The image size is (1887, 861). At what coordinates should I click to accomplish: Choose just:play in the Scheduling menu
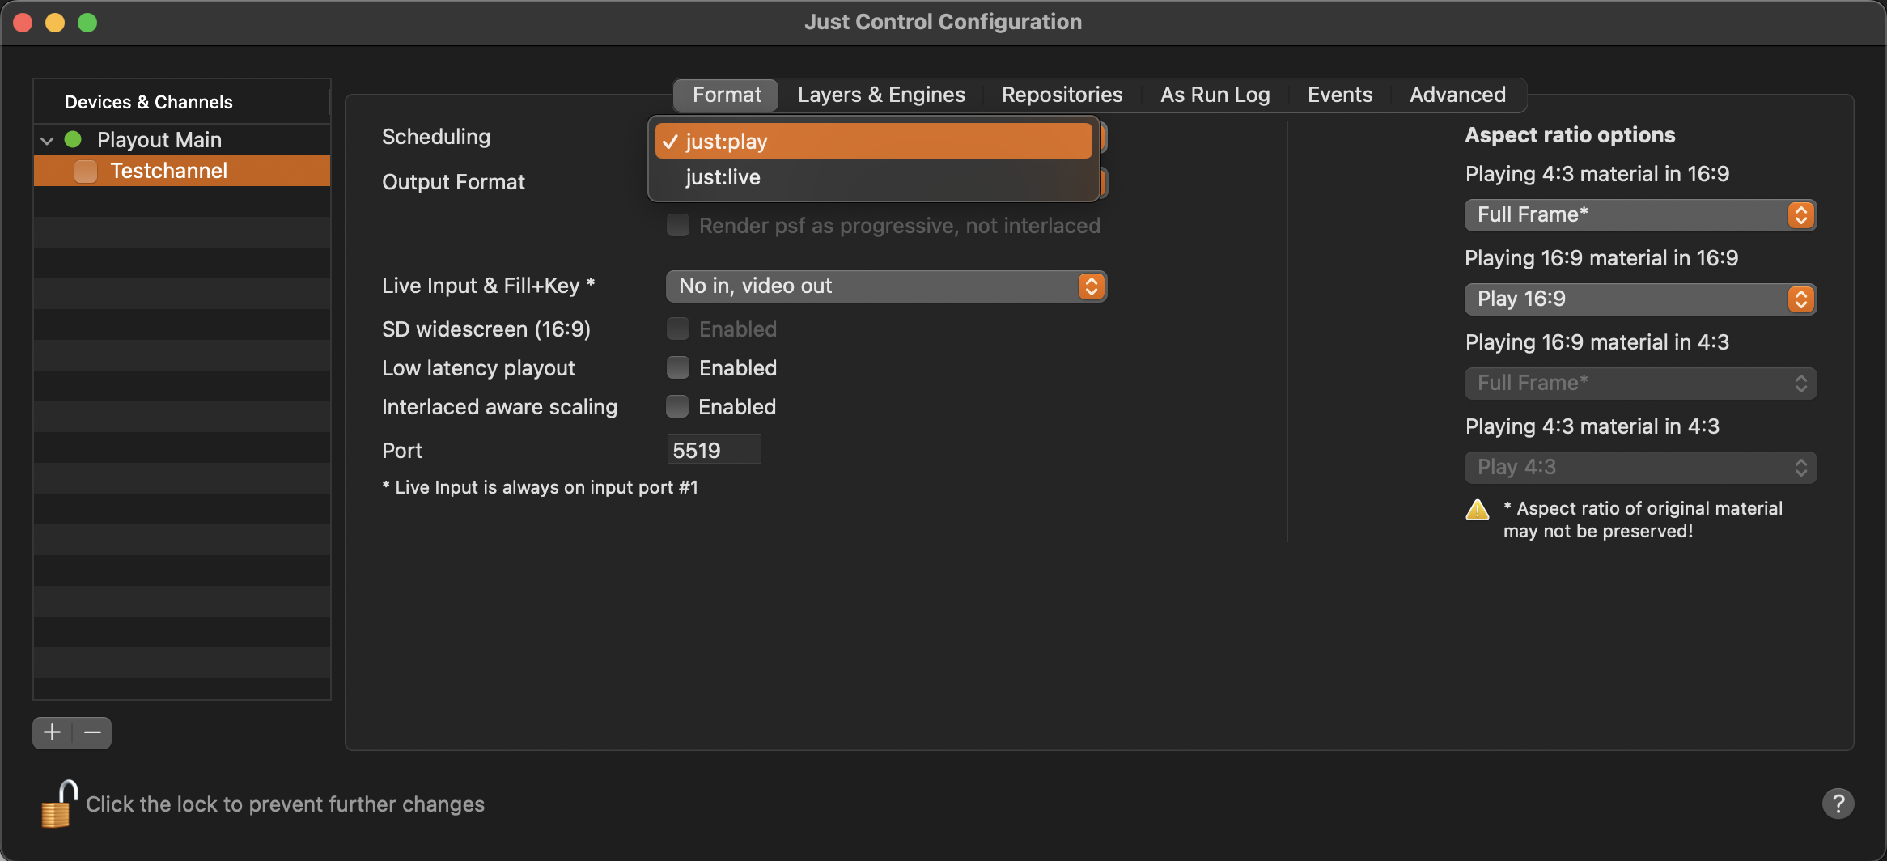click(874, 141)
